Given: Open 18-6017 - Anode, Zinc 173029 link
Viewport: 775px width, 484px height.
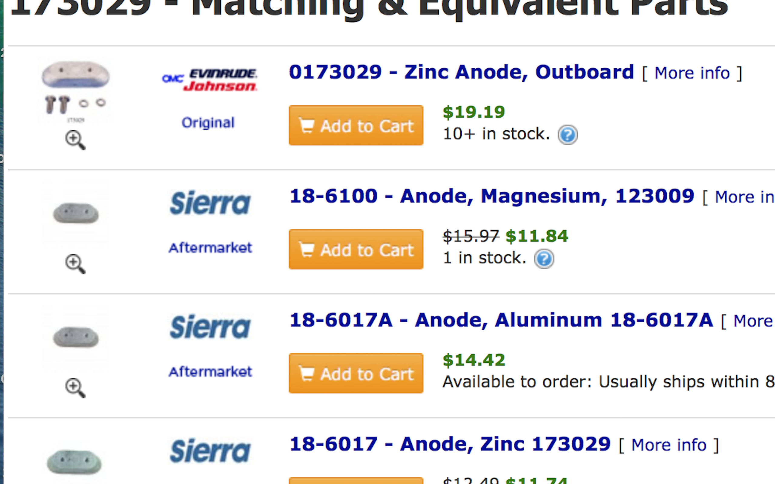Looking at the screenshot, I should click(x=450, y=444).
